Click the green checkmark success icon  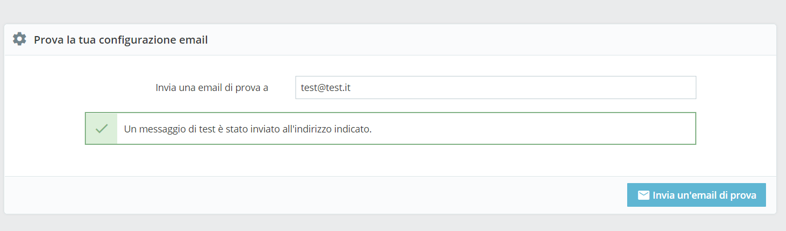pos(102,129)
